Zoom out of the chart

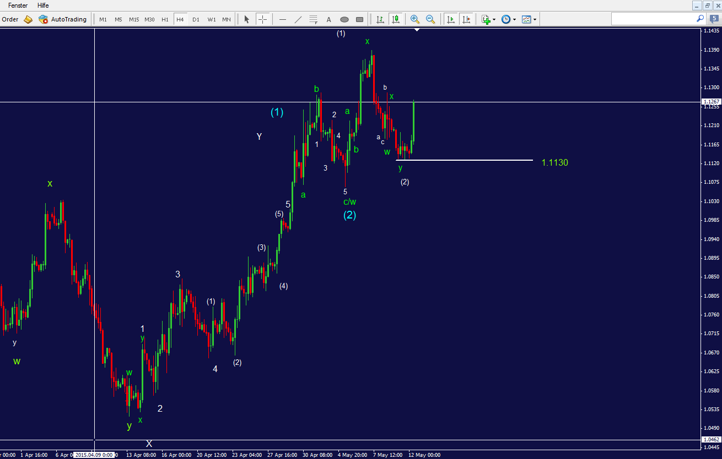coord(430,19)
